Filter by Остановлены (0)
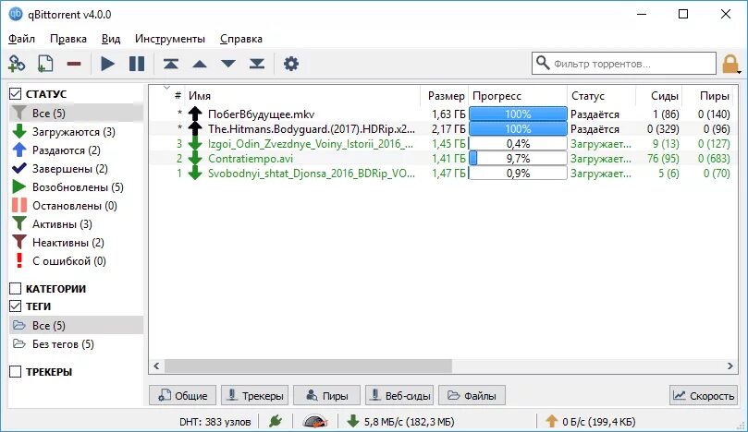748x432 pixels. (x=76, y=206)
